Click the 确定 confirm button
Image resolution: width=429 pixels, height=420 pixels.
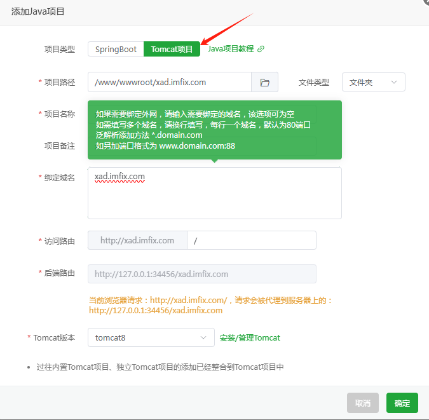pyautogui.click(x=402, y=403)
